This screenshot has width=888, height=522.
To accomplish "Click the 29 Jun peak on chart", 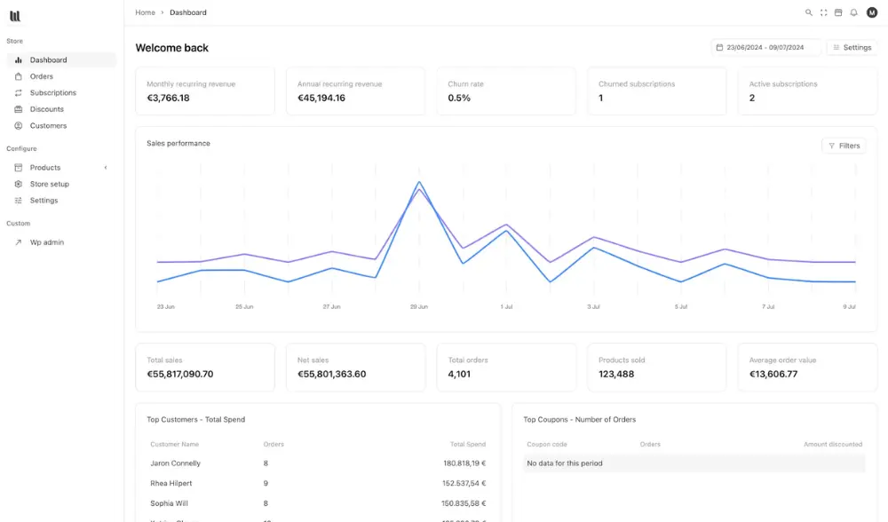I will pyautogui.click(x=418, y=183).
